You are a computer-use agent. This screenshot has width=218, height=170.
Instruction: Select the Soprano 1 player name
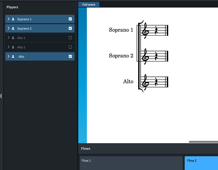(x=24, y=19)
